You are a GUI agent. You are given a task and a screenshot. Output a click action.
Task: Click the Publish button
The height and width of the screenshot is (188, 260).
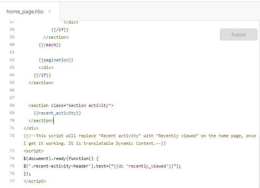point(239,34)
